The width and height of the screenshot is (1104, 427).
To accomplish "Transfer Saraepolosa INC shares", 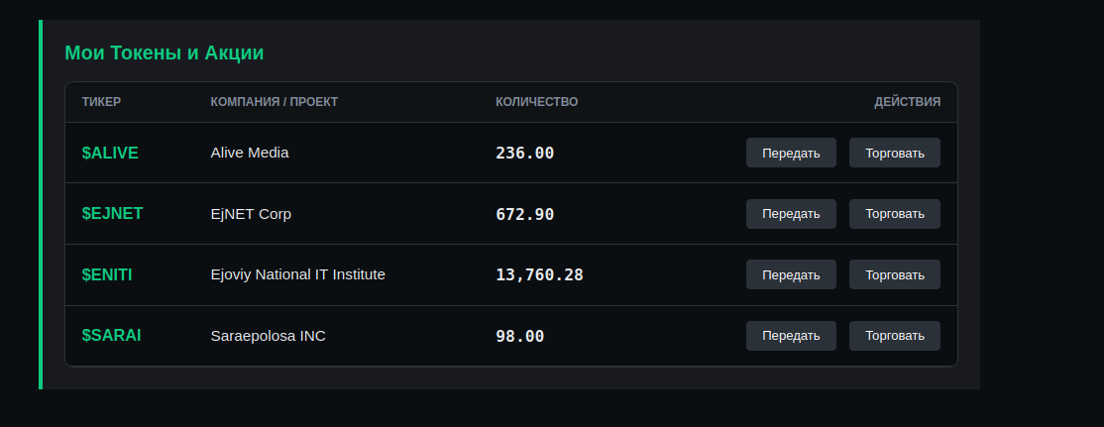I will point(791,336).
